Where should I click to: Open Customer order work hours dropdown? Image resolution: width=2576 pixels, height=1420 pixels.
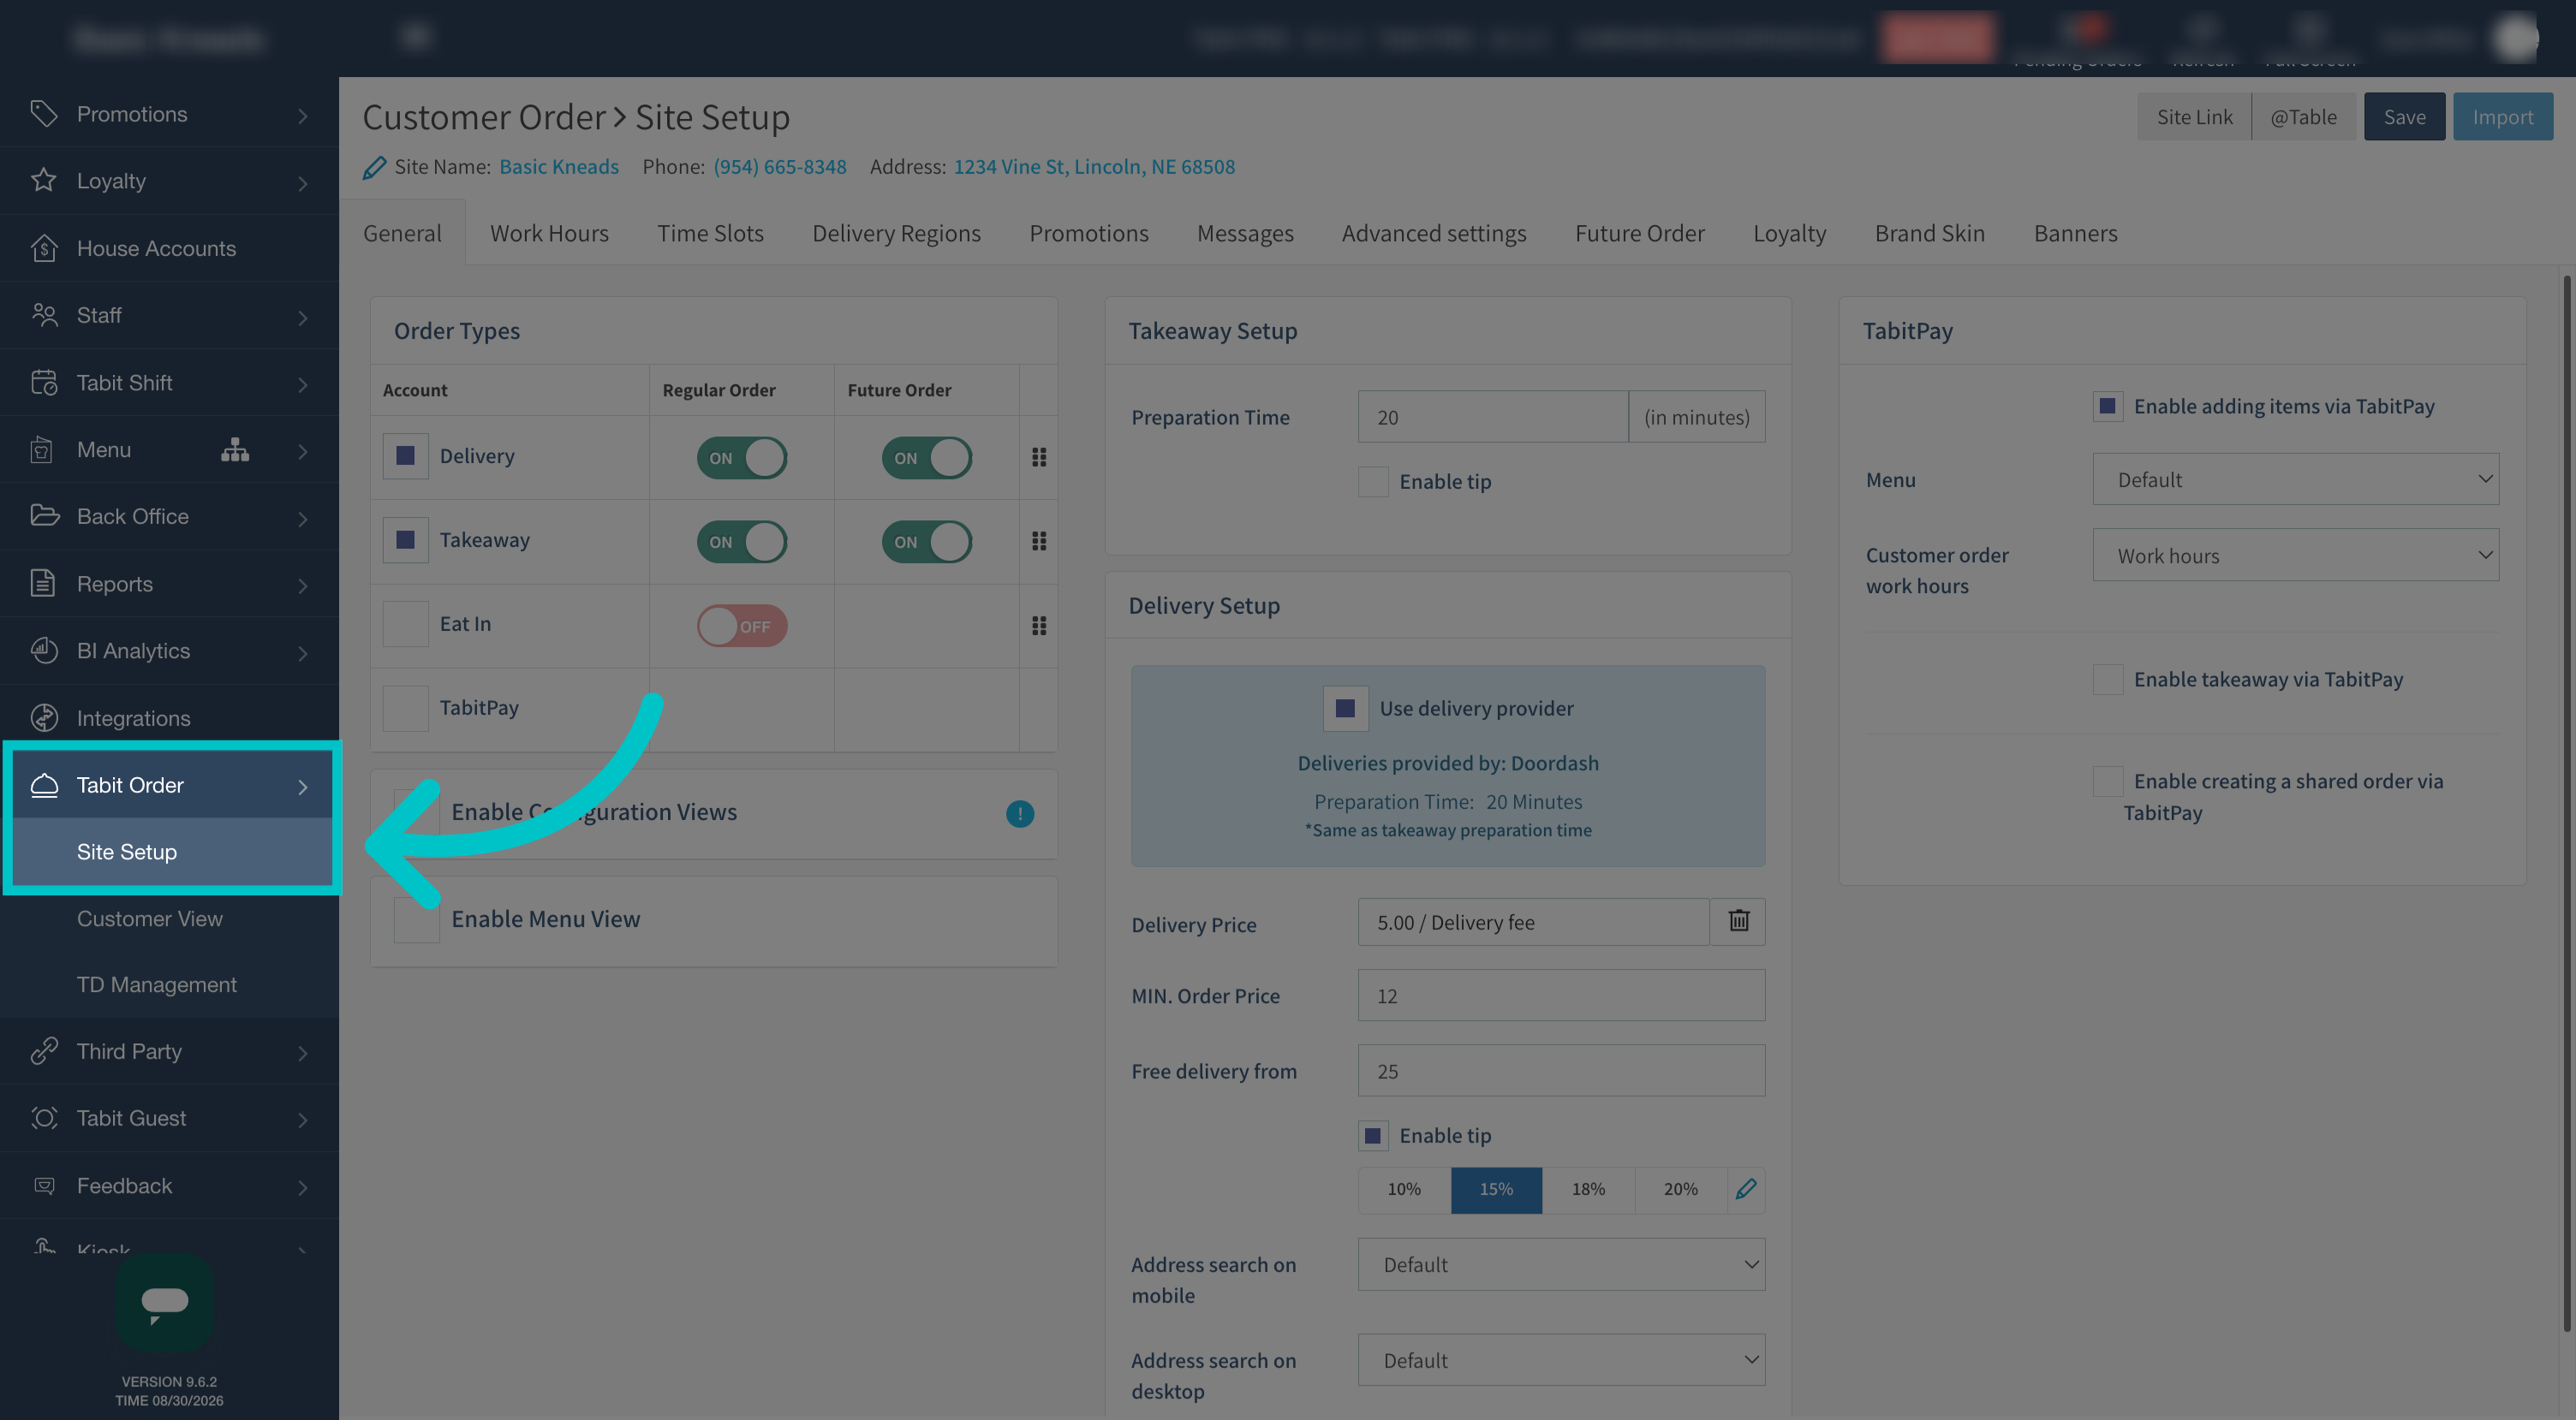pos(2296,556)
